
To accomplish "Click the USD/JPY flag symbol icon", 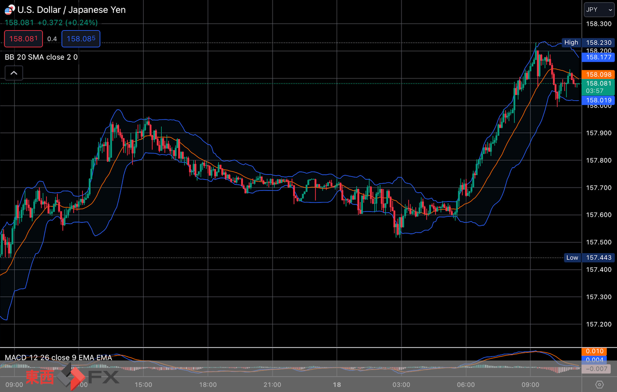I will 10,9.
